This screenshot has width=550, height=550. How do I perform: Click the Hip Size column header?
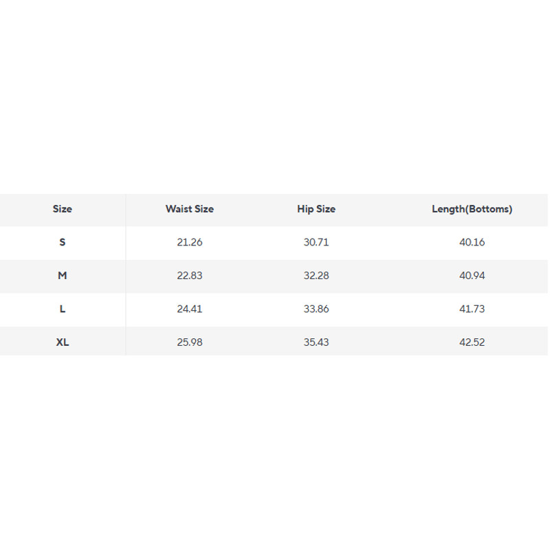(x=316, y=209)
